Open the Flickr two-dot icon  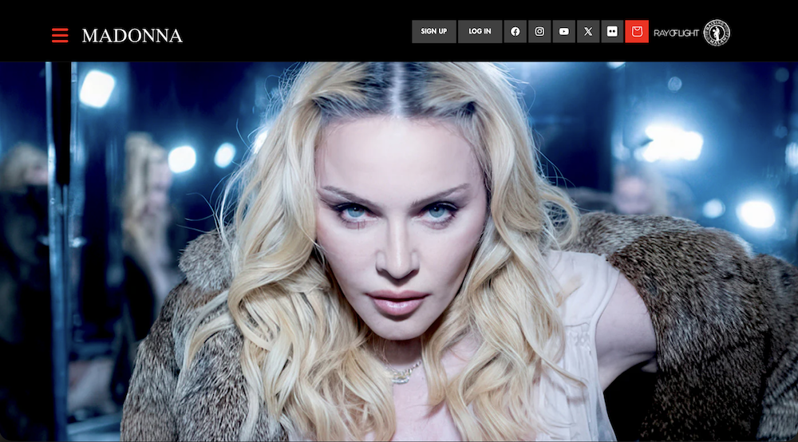pos(612,32)
